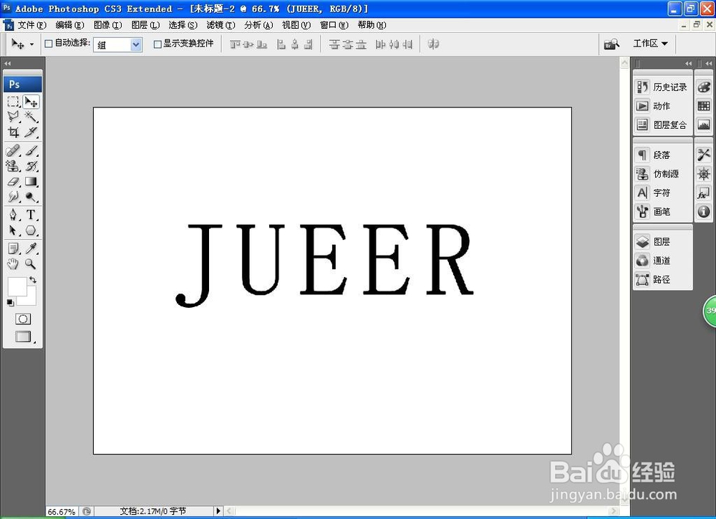
Task: Select the Zoom tool
Action: coord(31,264)
